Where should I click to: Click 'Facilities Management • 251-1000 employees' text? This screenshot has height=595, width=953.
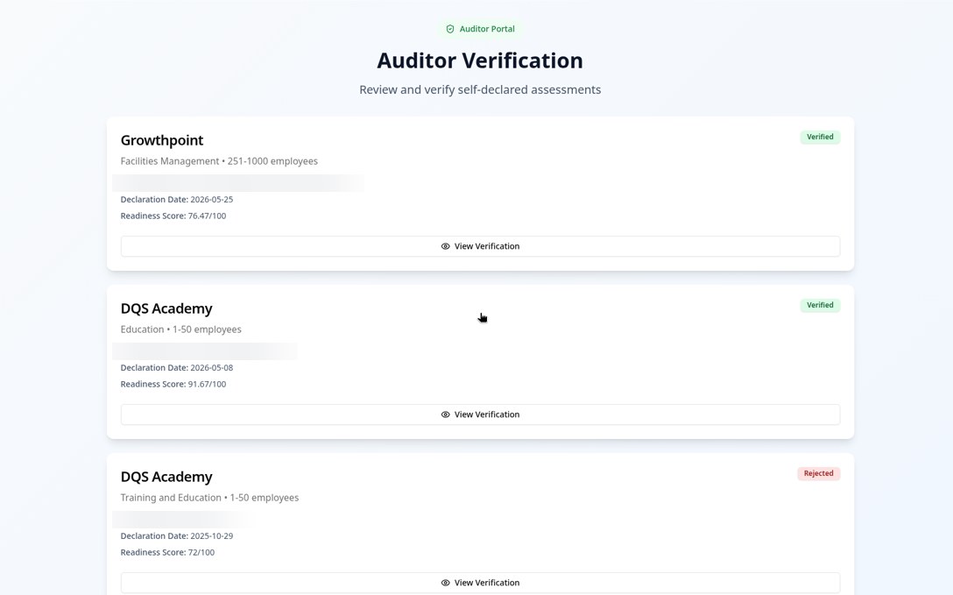219,161
